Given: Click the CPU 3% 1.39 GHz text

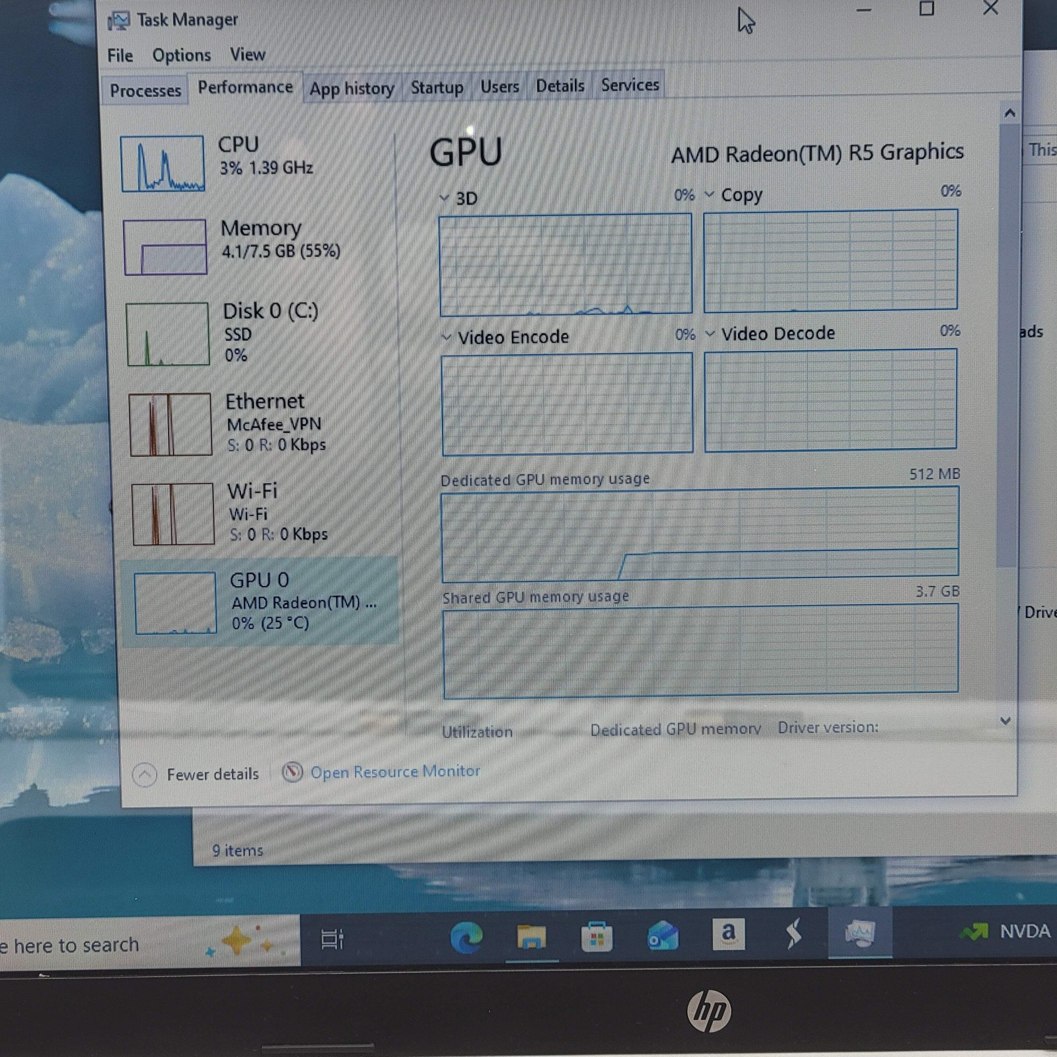Looking at the screenshot, I should 266,168.
